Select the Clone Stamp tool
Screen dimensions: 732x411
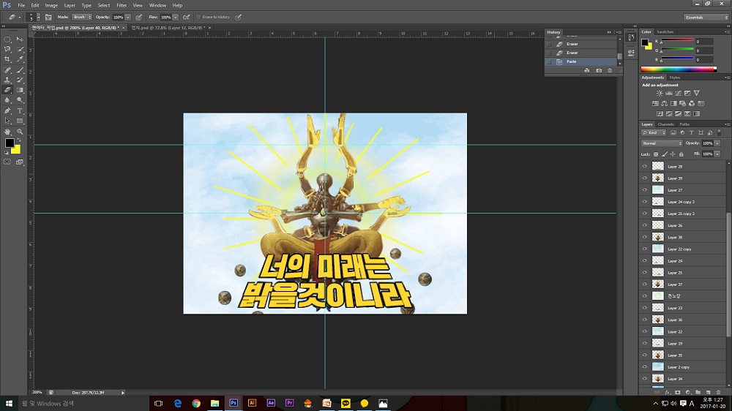click(7, 80)
